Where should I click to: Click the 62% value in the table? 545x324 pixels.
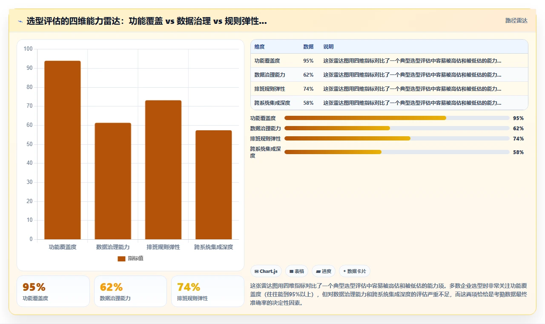pos(308,75)
